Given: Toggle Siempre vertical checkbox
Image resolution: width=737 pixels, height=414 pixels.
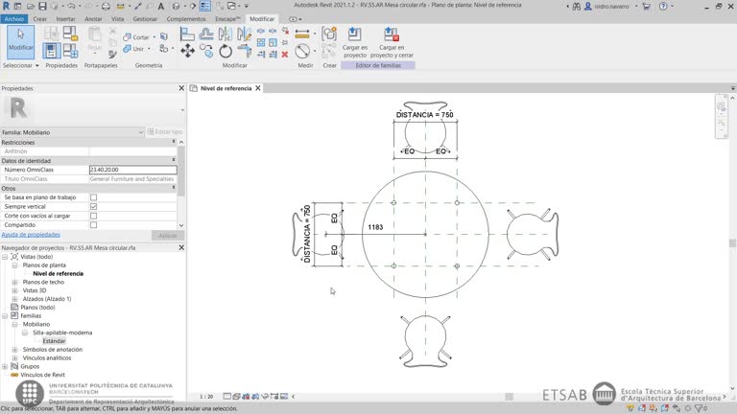Looking at the screenshot, I should click(93, 206).
